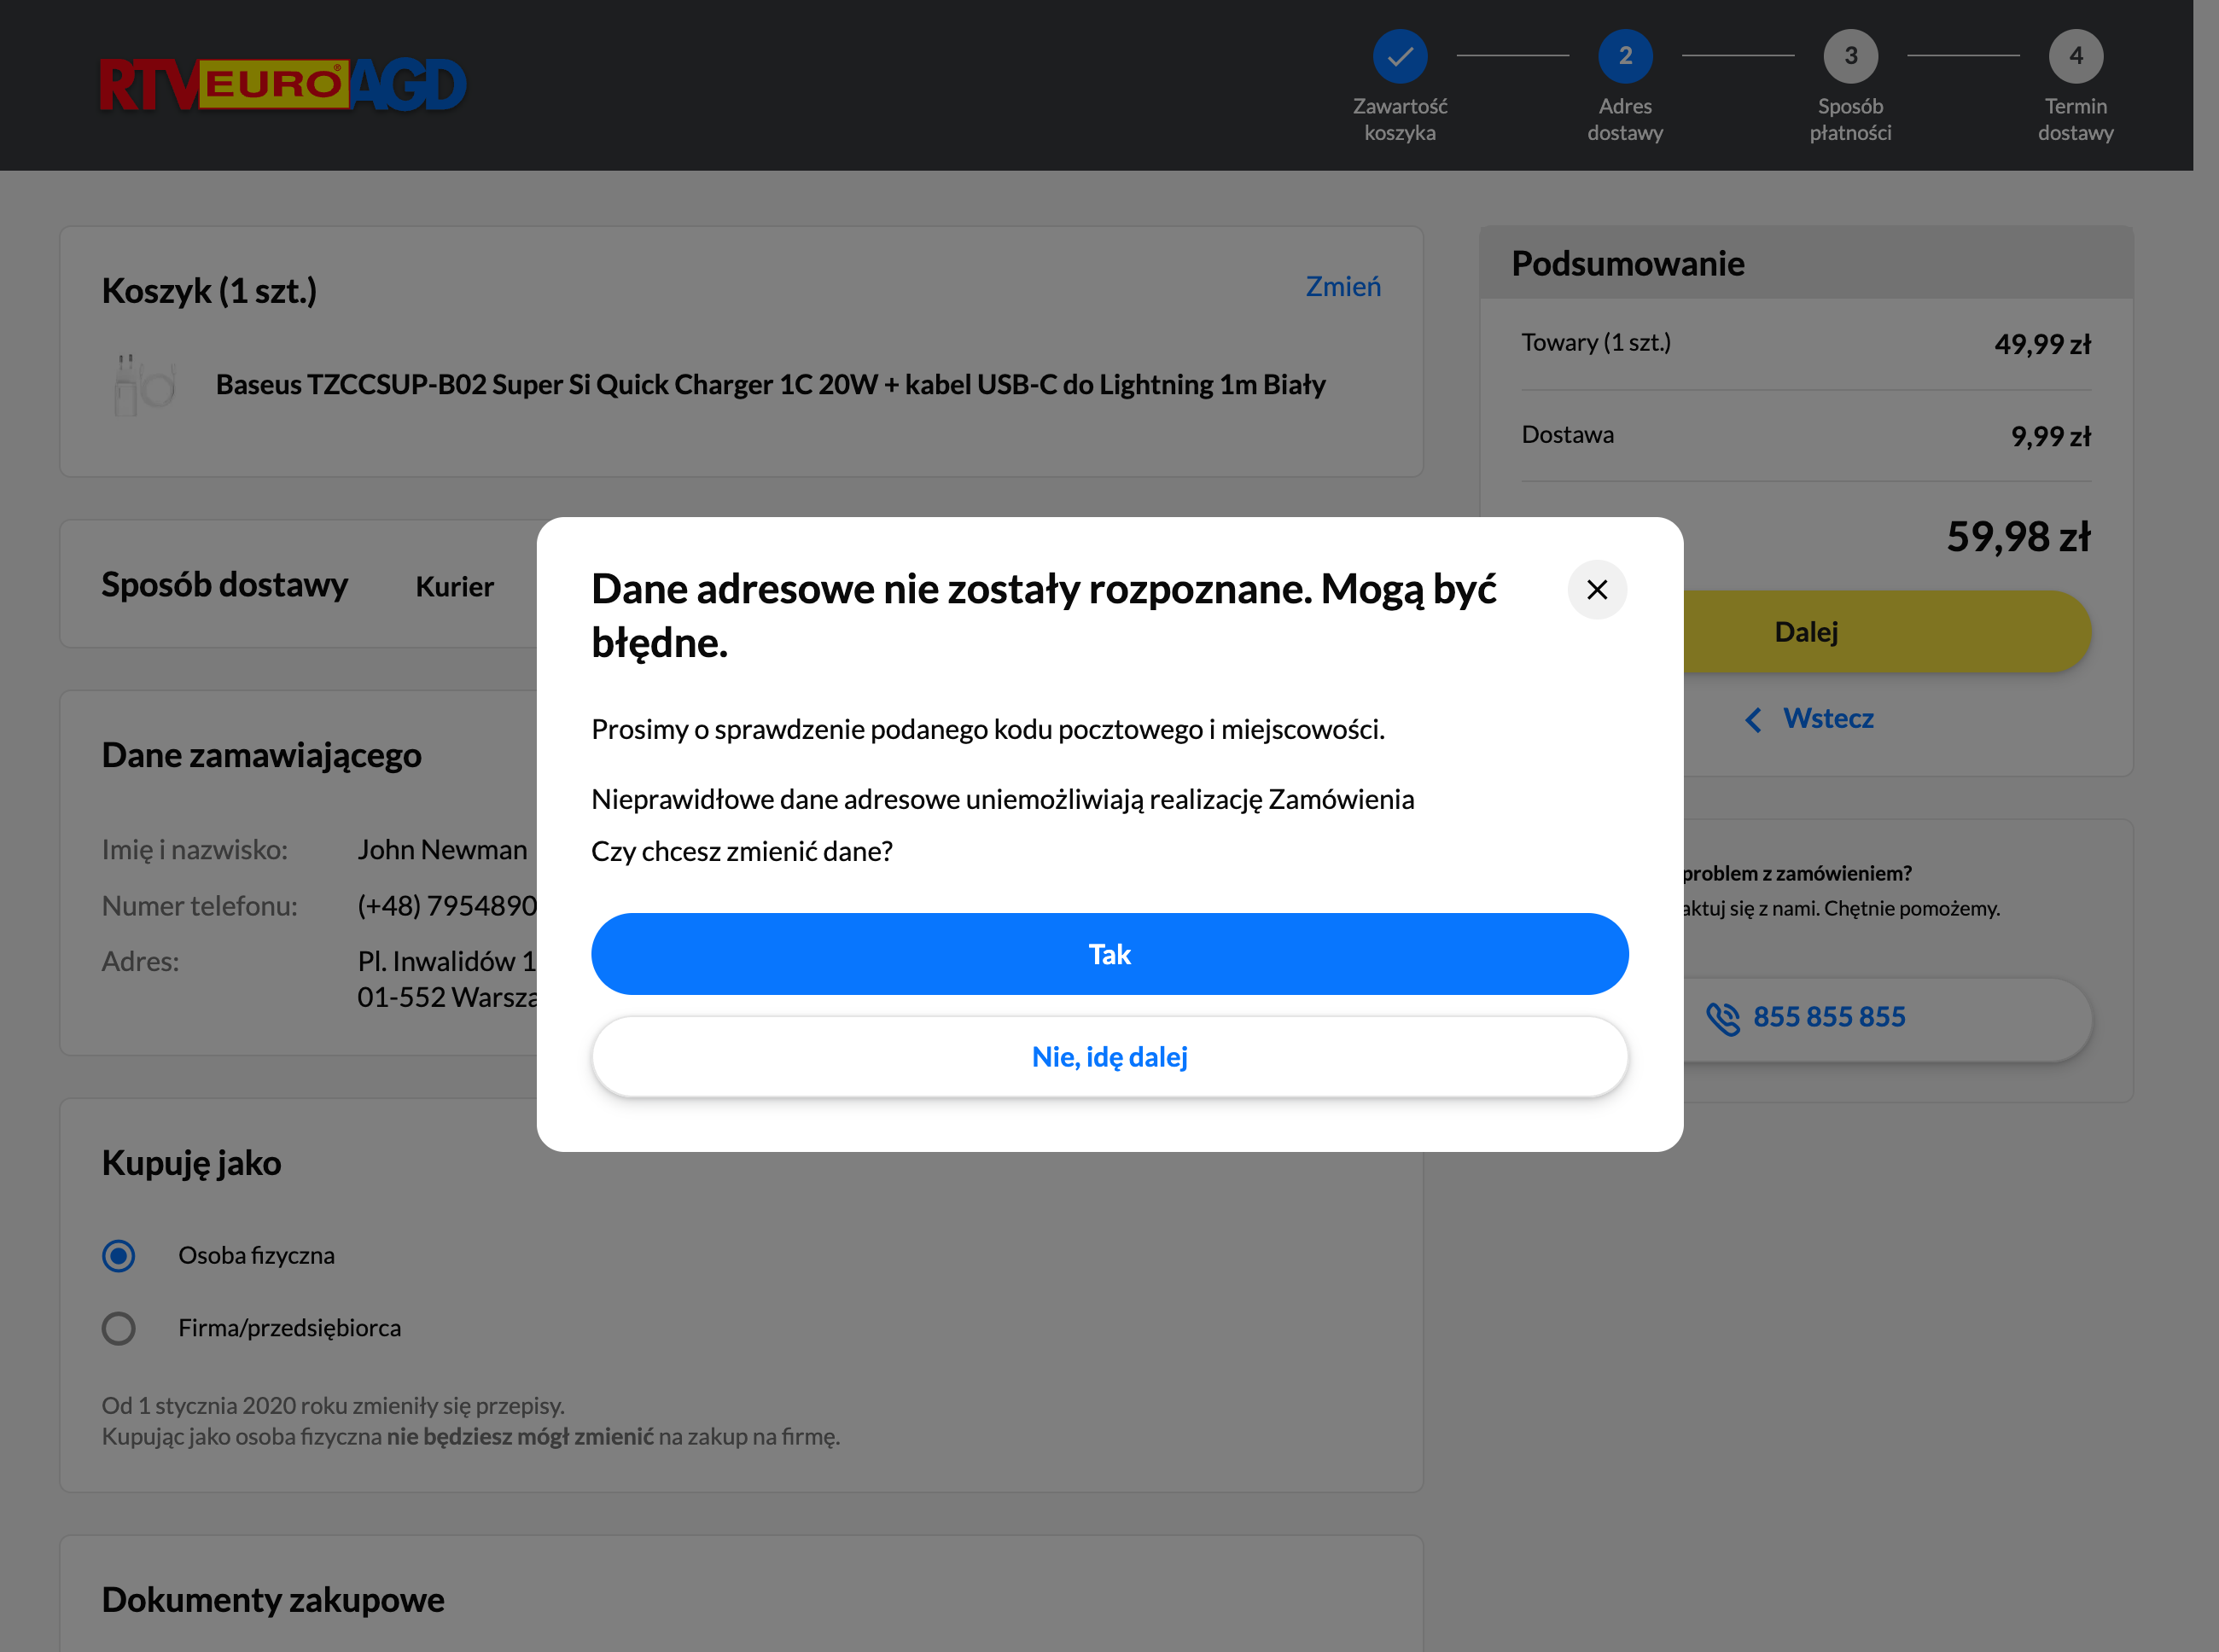Image resolution: width=2219 pixels, height=1652 pixels.
Task: Click step 2 Adres dostawy circle
Action: pyautogui.click(x=1624, y=56)
